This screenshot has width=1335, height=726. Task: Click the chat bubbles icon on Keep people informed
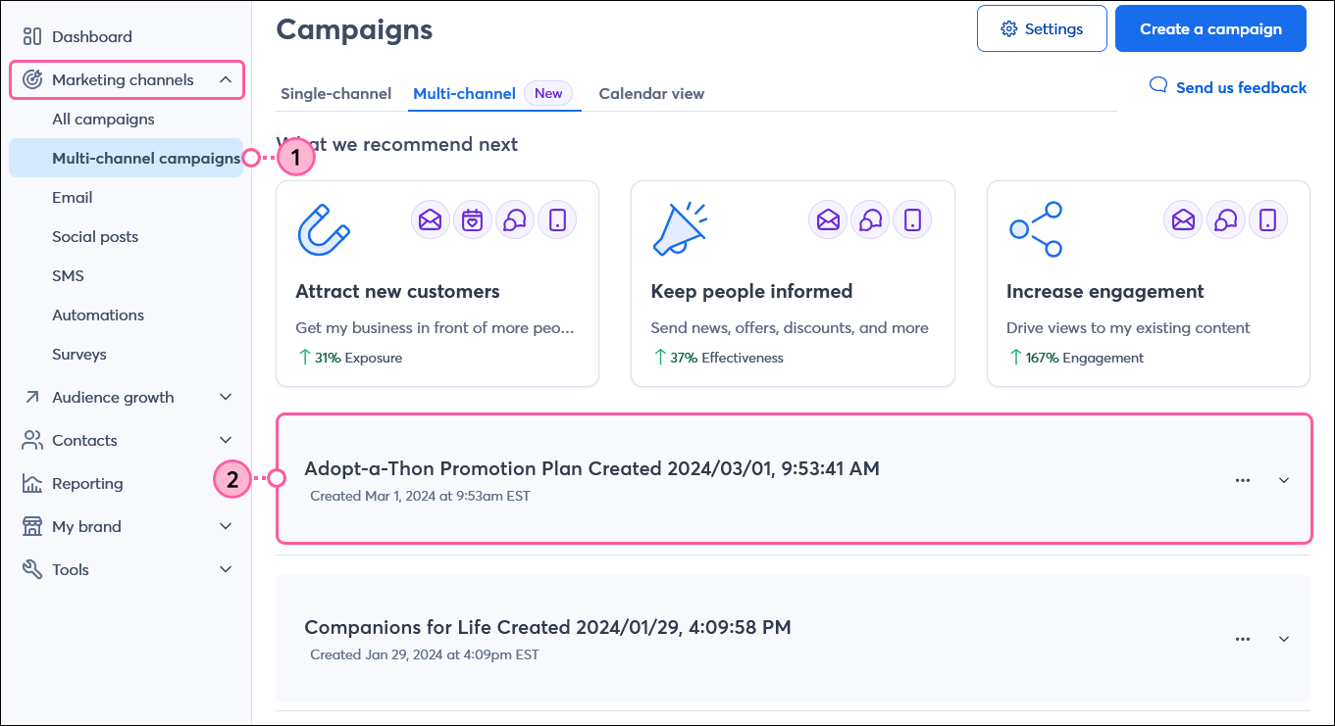tap(870, 219)
